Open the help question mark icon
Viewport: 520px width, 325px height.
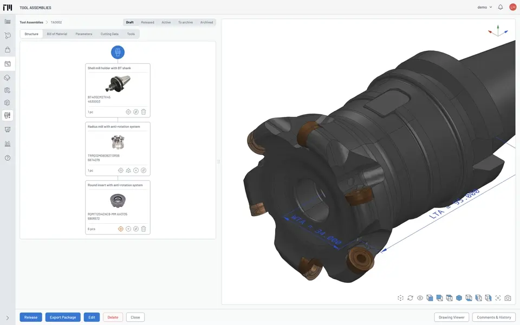click(x=7, y=158)
